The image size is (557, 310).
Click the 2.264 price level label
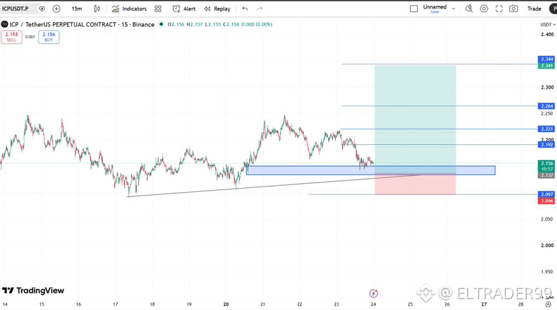pos(546,106)
